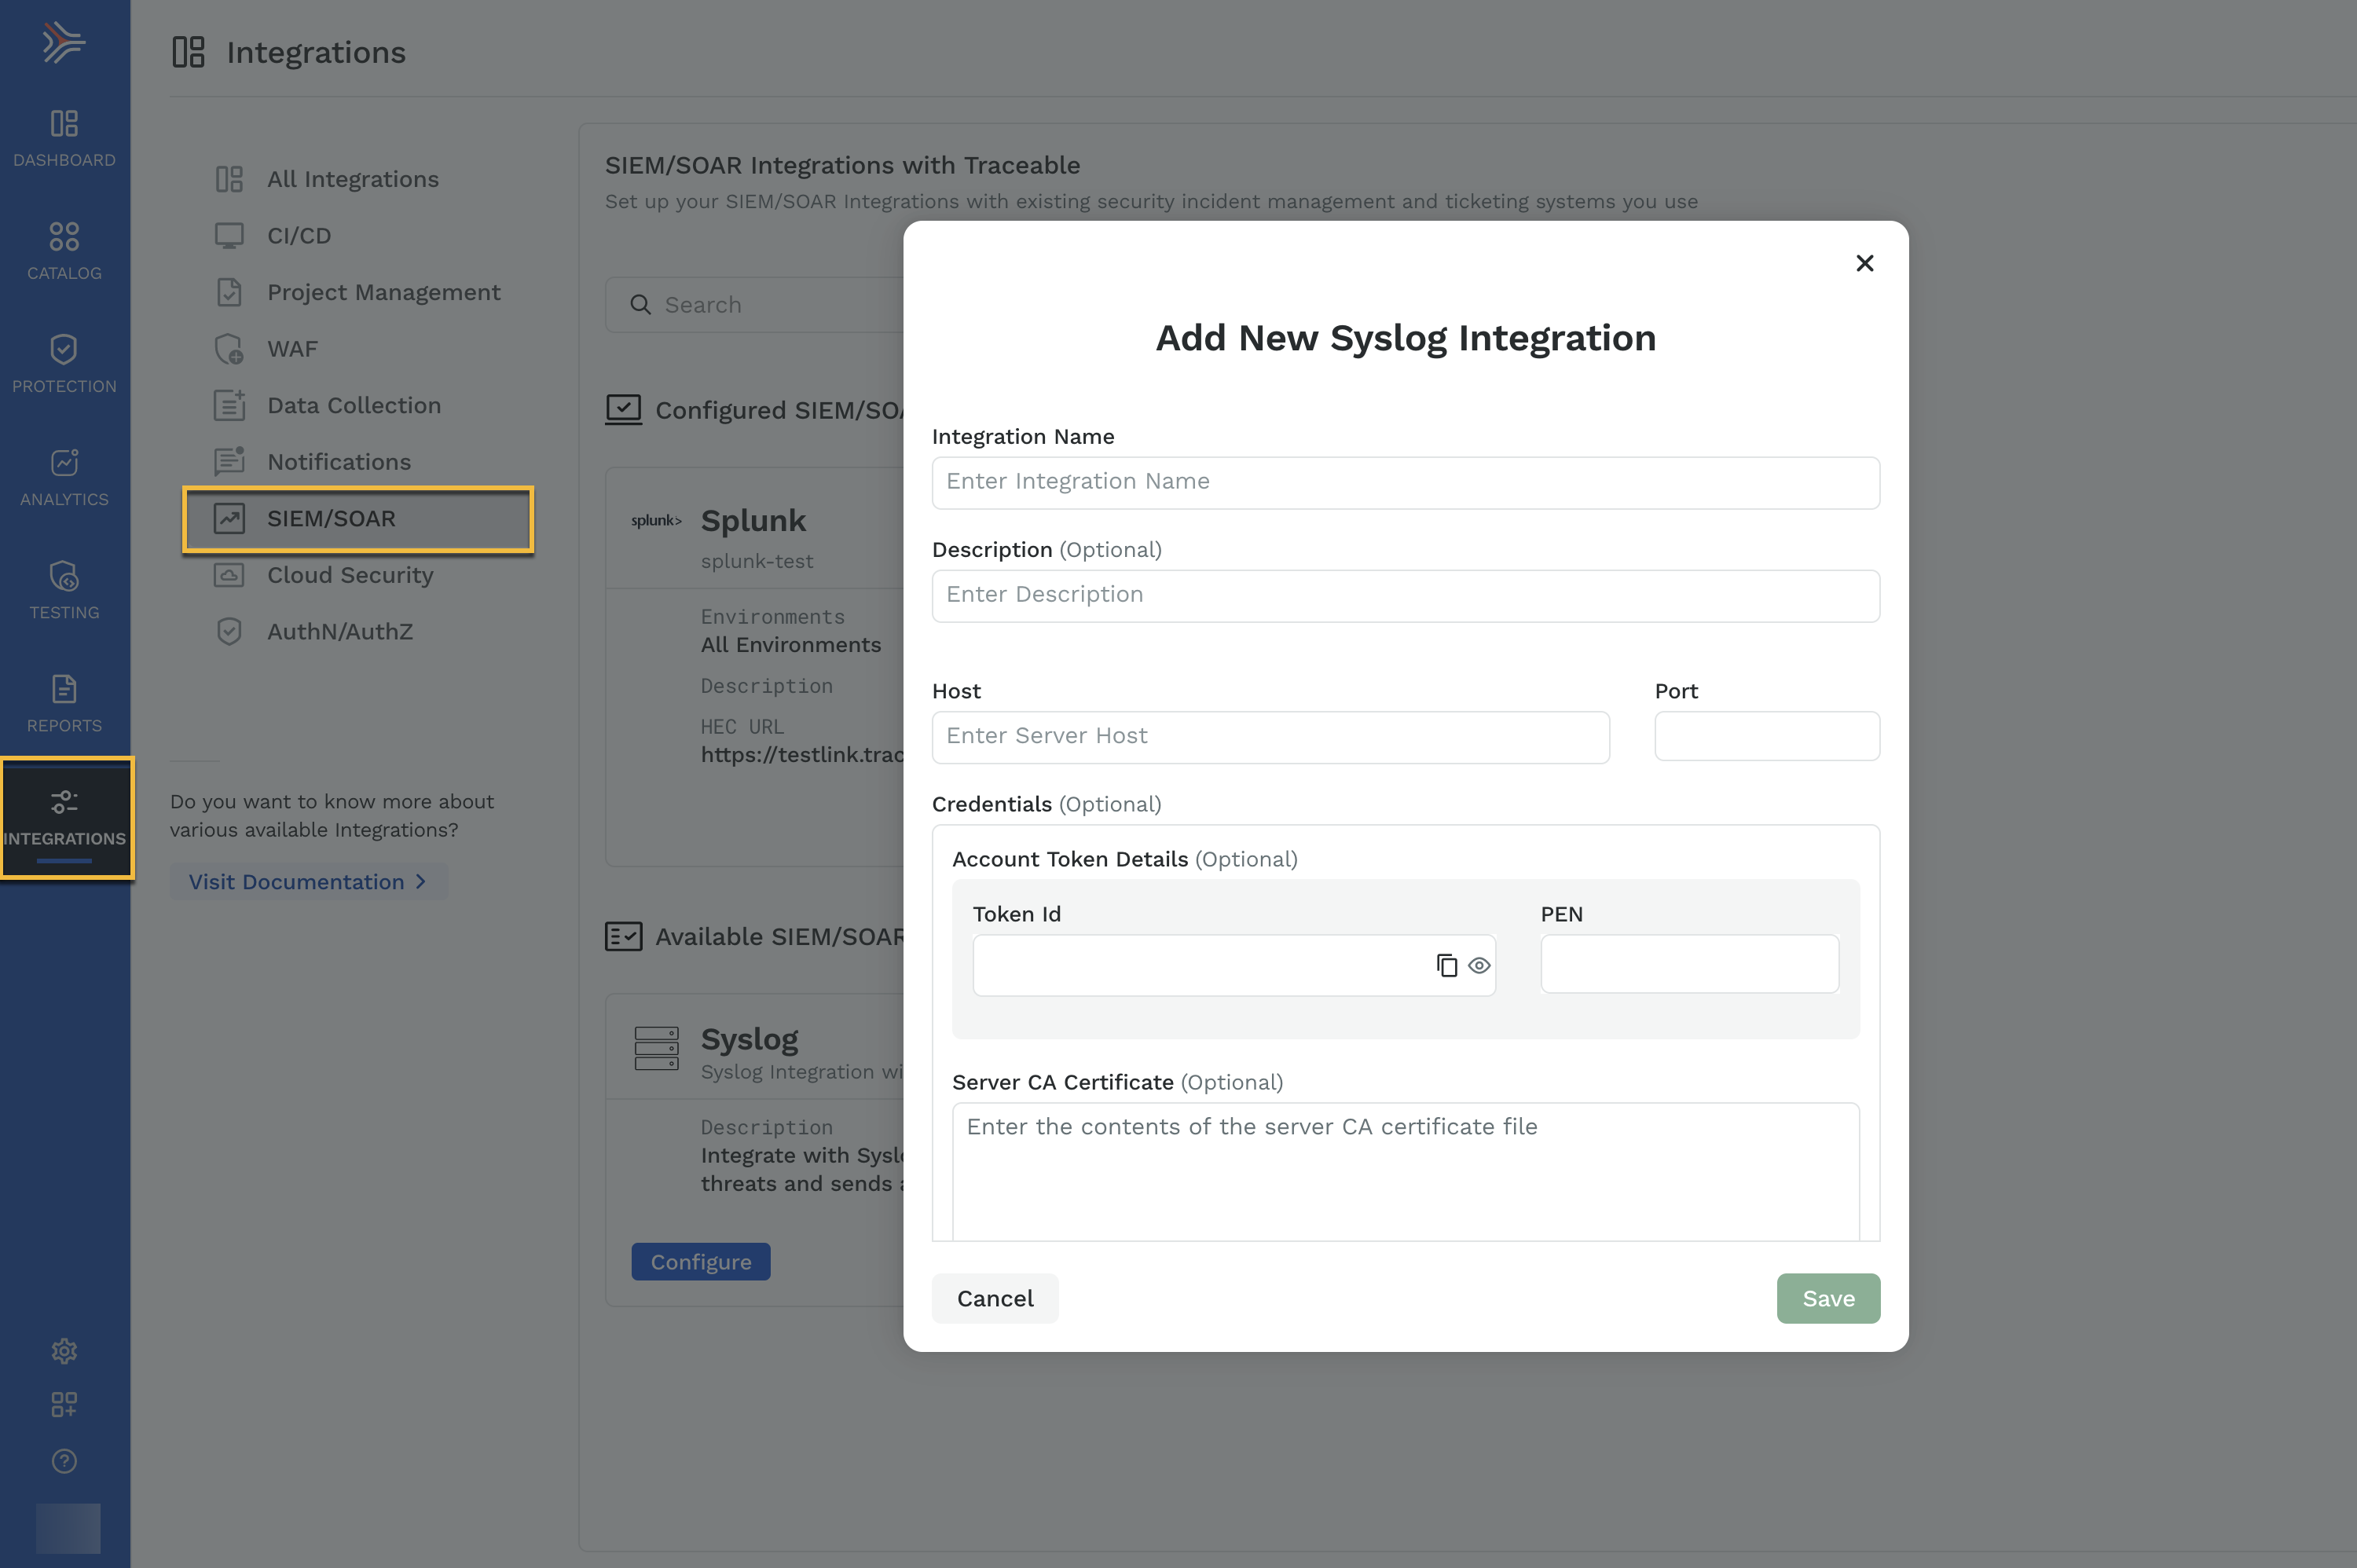Open the Protection shield icon
2357x1568 pixels.
(64, 349)
